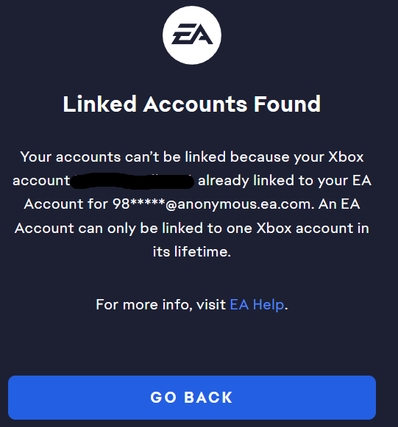Click the word "Linked" in the heading
Image resolution: width=398 pixels, height=427 pixels.
[x=99, y=104]
